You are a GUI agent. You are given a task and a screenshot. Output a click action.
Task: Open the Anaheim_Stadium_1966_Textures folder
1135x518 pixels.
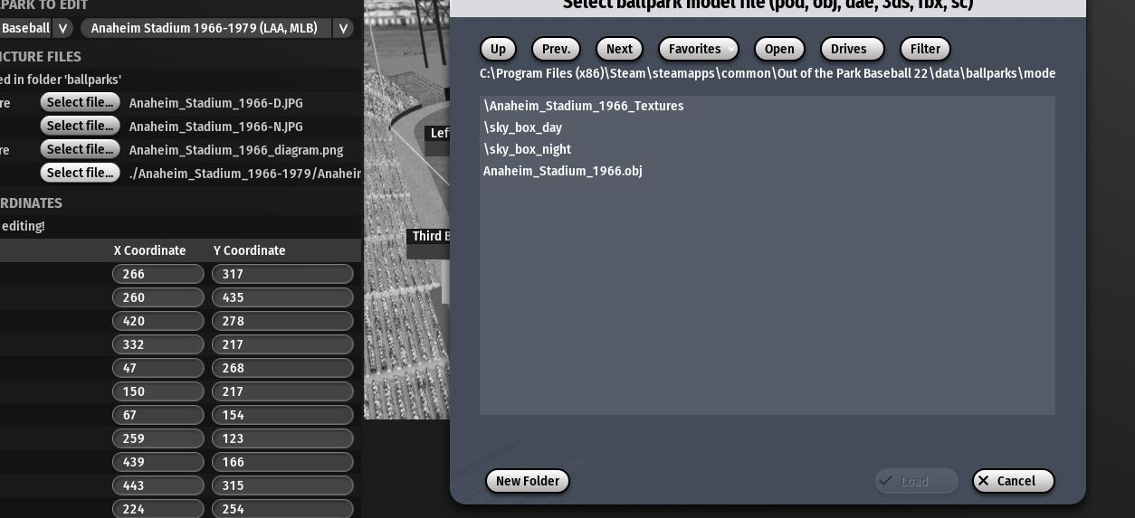(x=584, y=106)
